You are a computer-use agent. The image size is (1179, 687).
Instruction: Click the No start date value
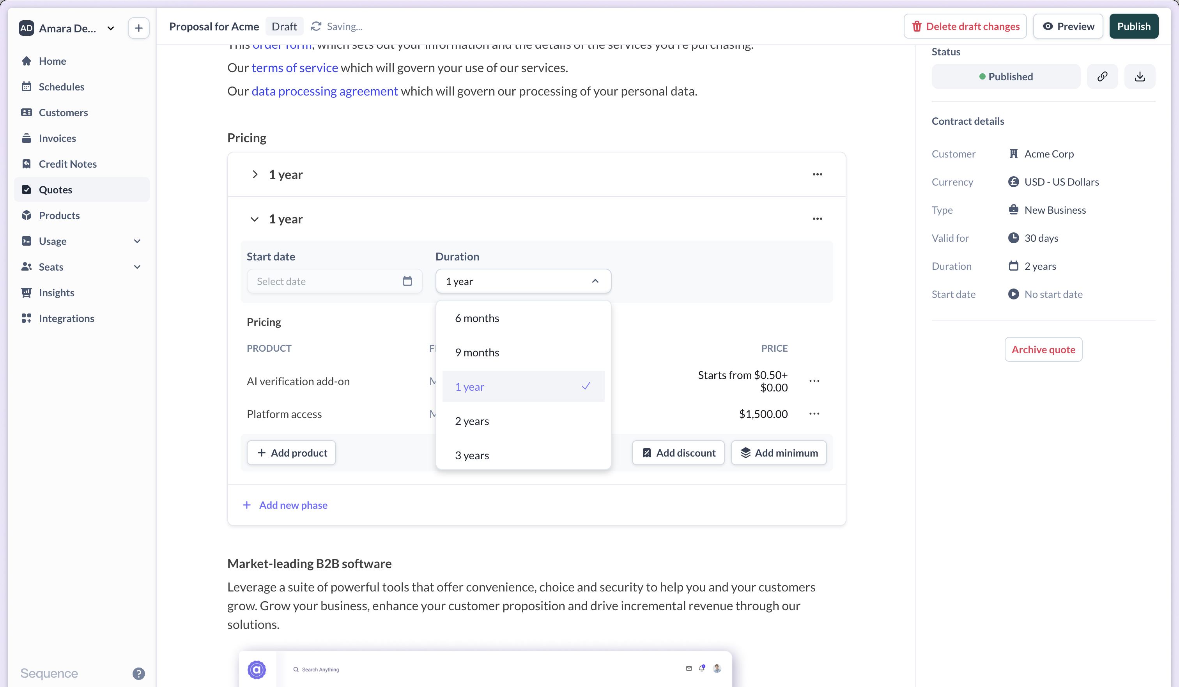1053,294
